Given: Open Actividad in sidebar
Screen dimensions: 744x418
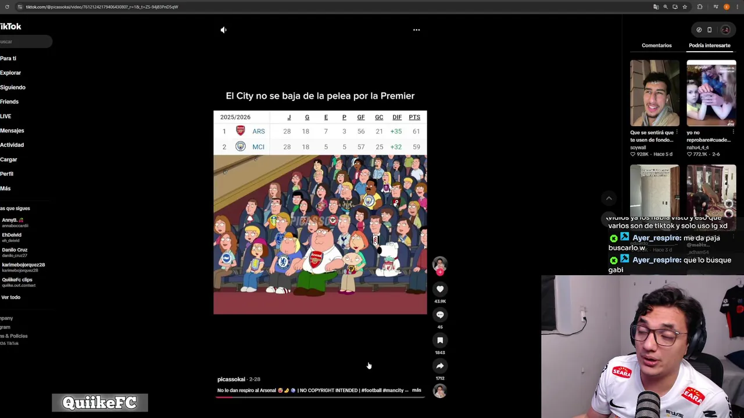Looking at the screenshot, I should coord(12,145).
